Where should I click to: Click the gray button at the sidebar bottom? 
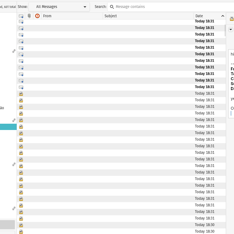(7, 224)
